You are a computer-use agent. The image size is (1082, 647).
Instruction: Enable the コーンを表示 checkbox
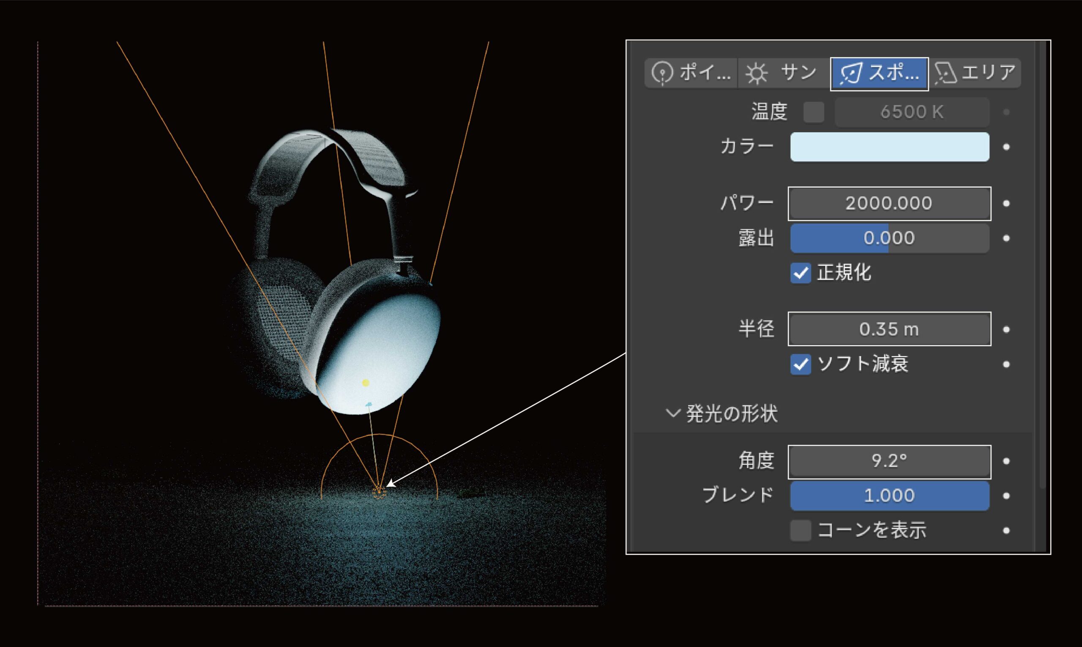pyautogui.click(x=801, y=530)
